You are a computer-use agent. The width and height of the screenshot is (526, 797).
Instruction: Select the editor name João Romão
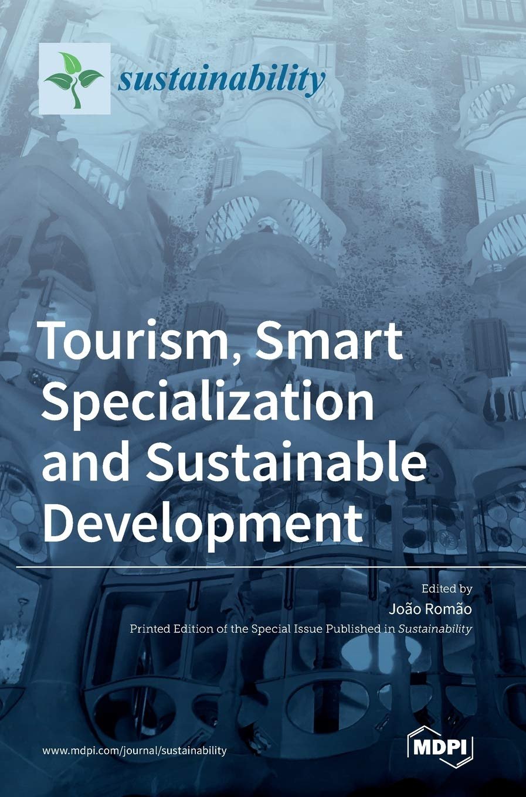point(430,608)
